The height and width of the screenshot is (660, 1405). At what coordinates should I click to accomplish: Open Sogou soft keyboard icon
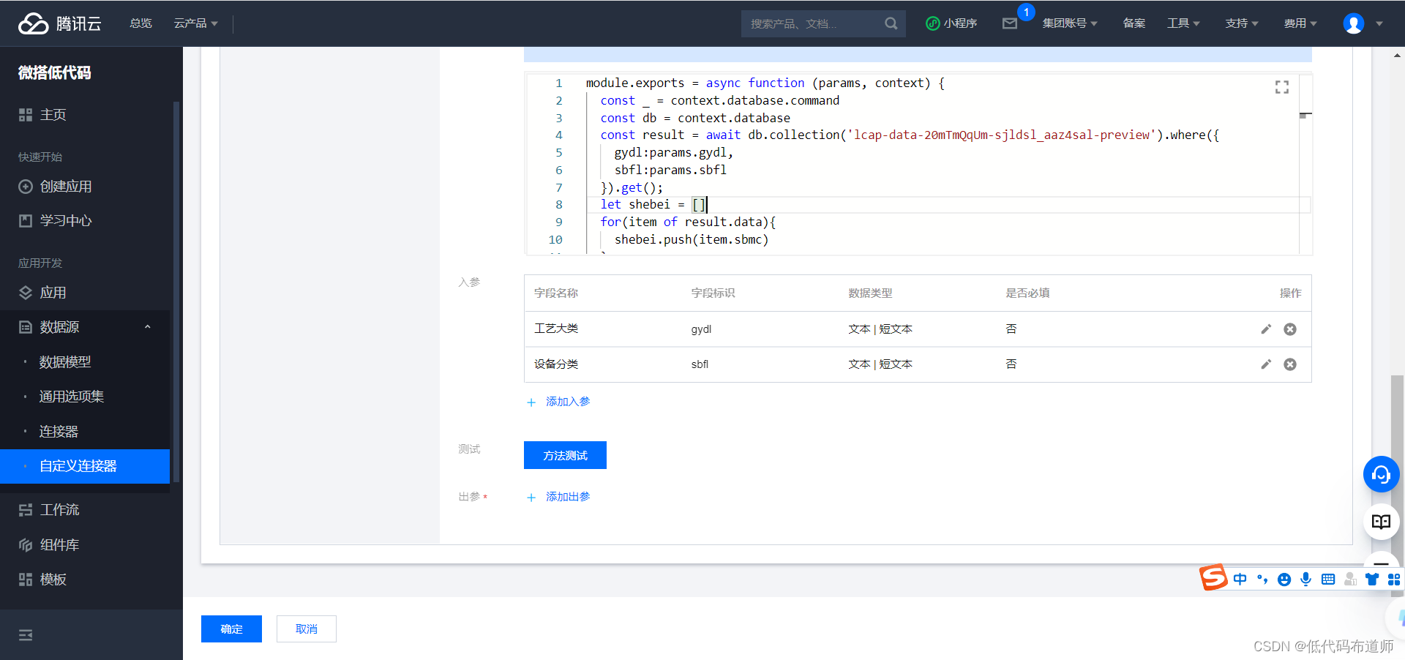tap(1328, 580)
